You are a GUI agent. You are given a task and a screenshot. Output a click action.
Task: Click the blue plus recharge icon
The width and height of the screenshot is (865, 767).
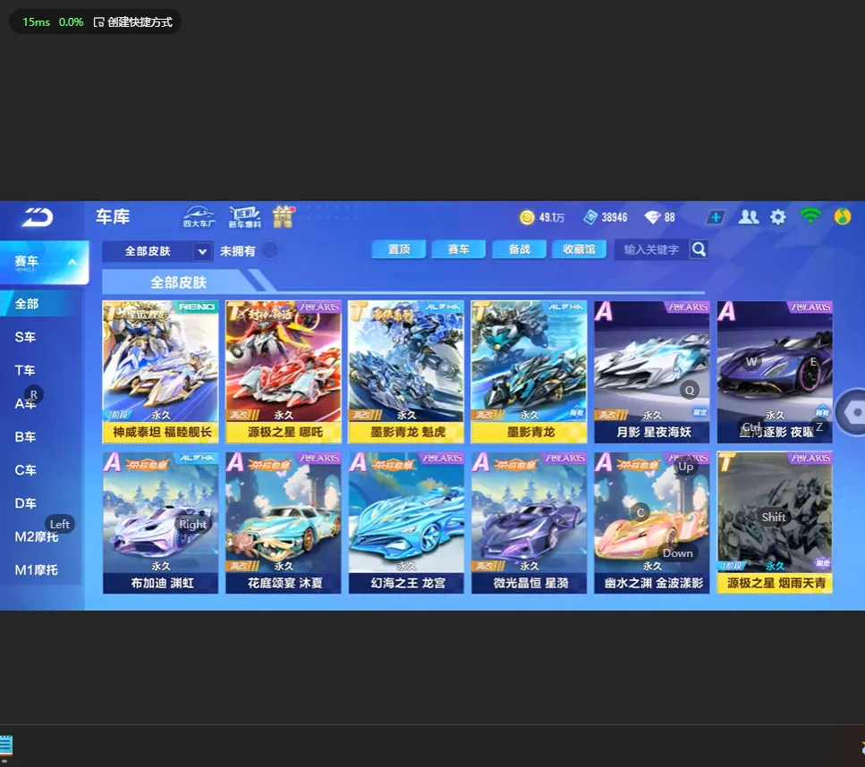tap(716, 217)
